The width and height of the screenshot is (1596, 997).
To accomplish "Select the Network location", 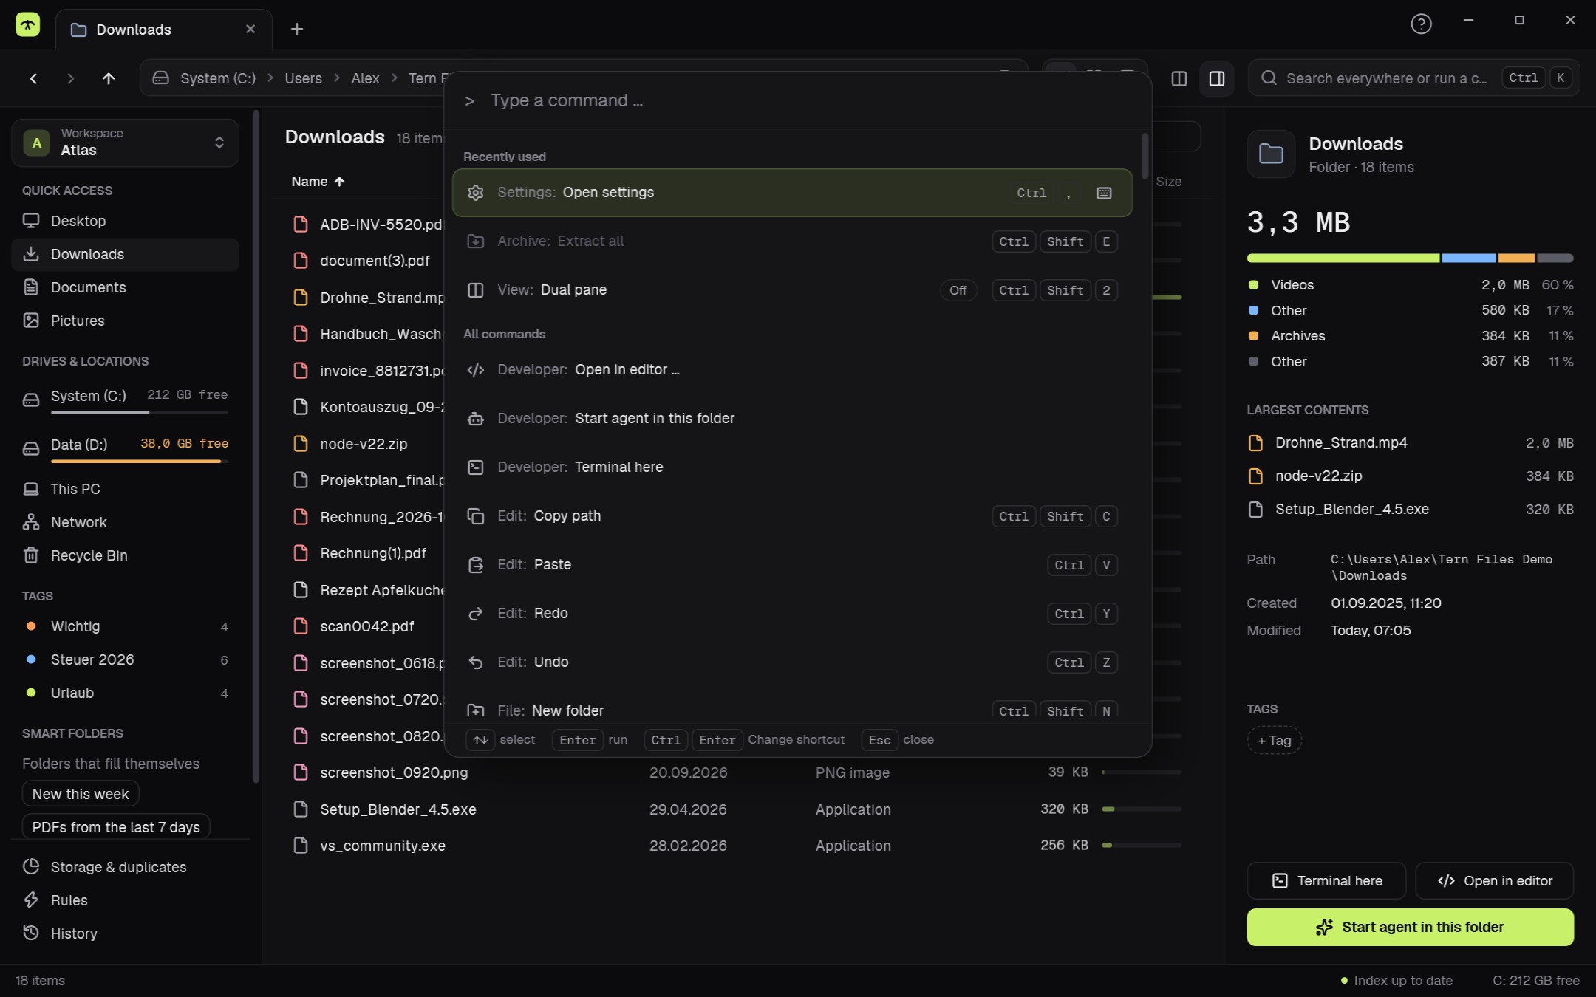I will pyautogui.click(x=125, y=522).
